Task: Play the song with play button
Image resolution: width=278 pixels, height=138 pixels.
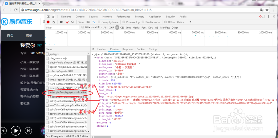Action: [x=16, y=131]
